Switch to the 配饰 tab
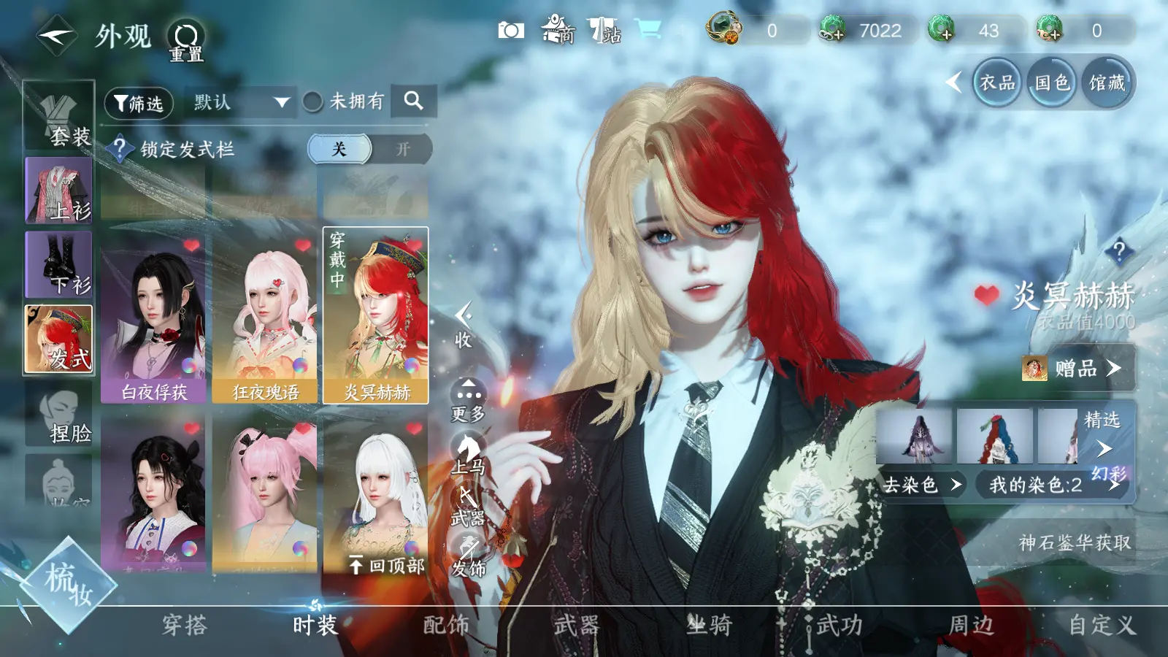The width and height of the screenshot is (1168, 657). tap(446, 625)
